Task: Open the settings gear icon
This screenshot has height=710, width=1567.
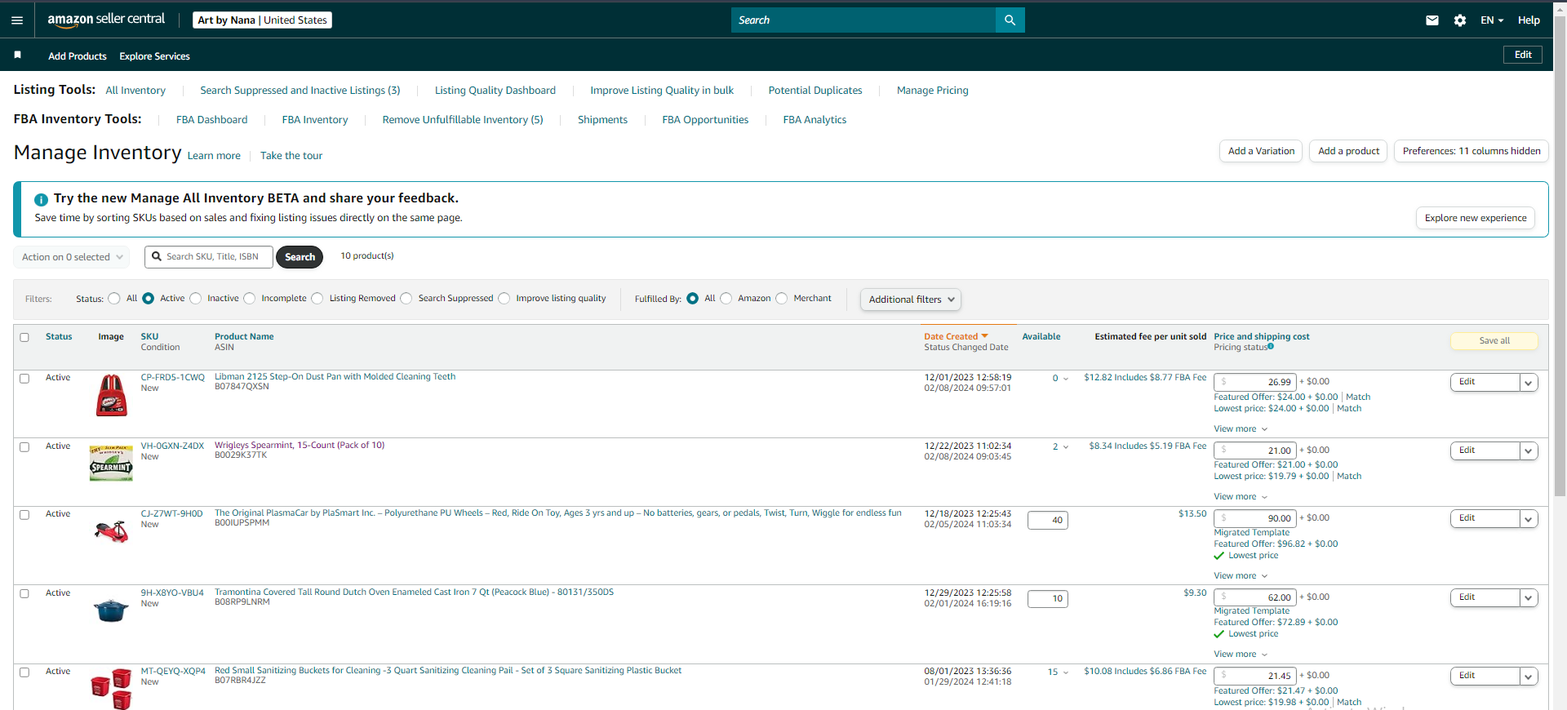Action: (x=1460, y=20)
